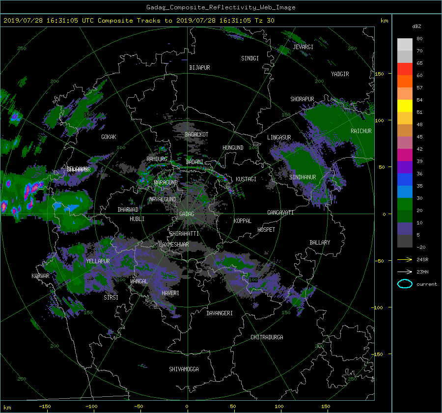Click the GANGAVATI city label
This screenshot has width=442, height=413.
280,212
